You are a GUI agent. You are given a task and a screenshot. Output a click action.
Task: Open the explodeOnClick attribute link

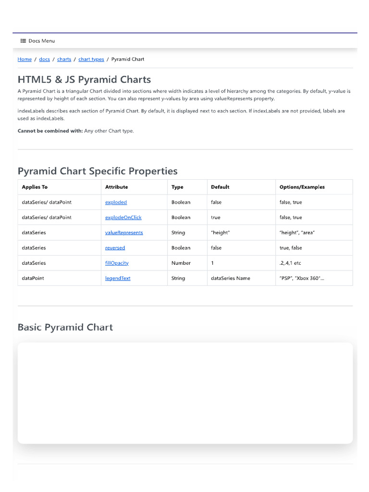click(123, 218)
